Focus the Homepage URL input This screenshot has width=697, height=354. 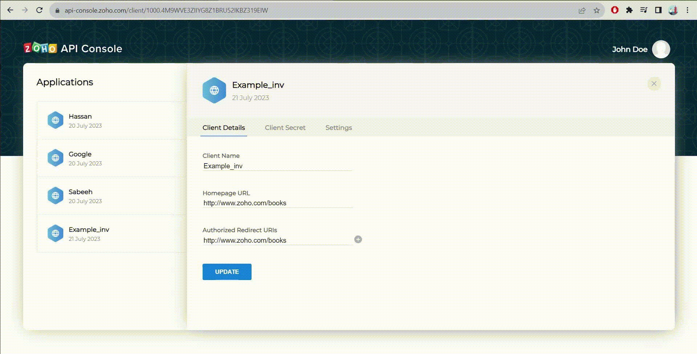(277, 203)
